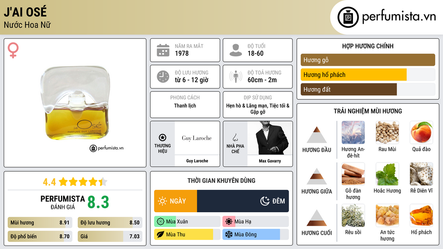
Task: Click the Mùi hương 8.91 score bar
Action: pyautogui.click(x=40, y=223)
